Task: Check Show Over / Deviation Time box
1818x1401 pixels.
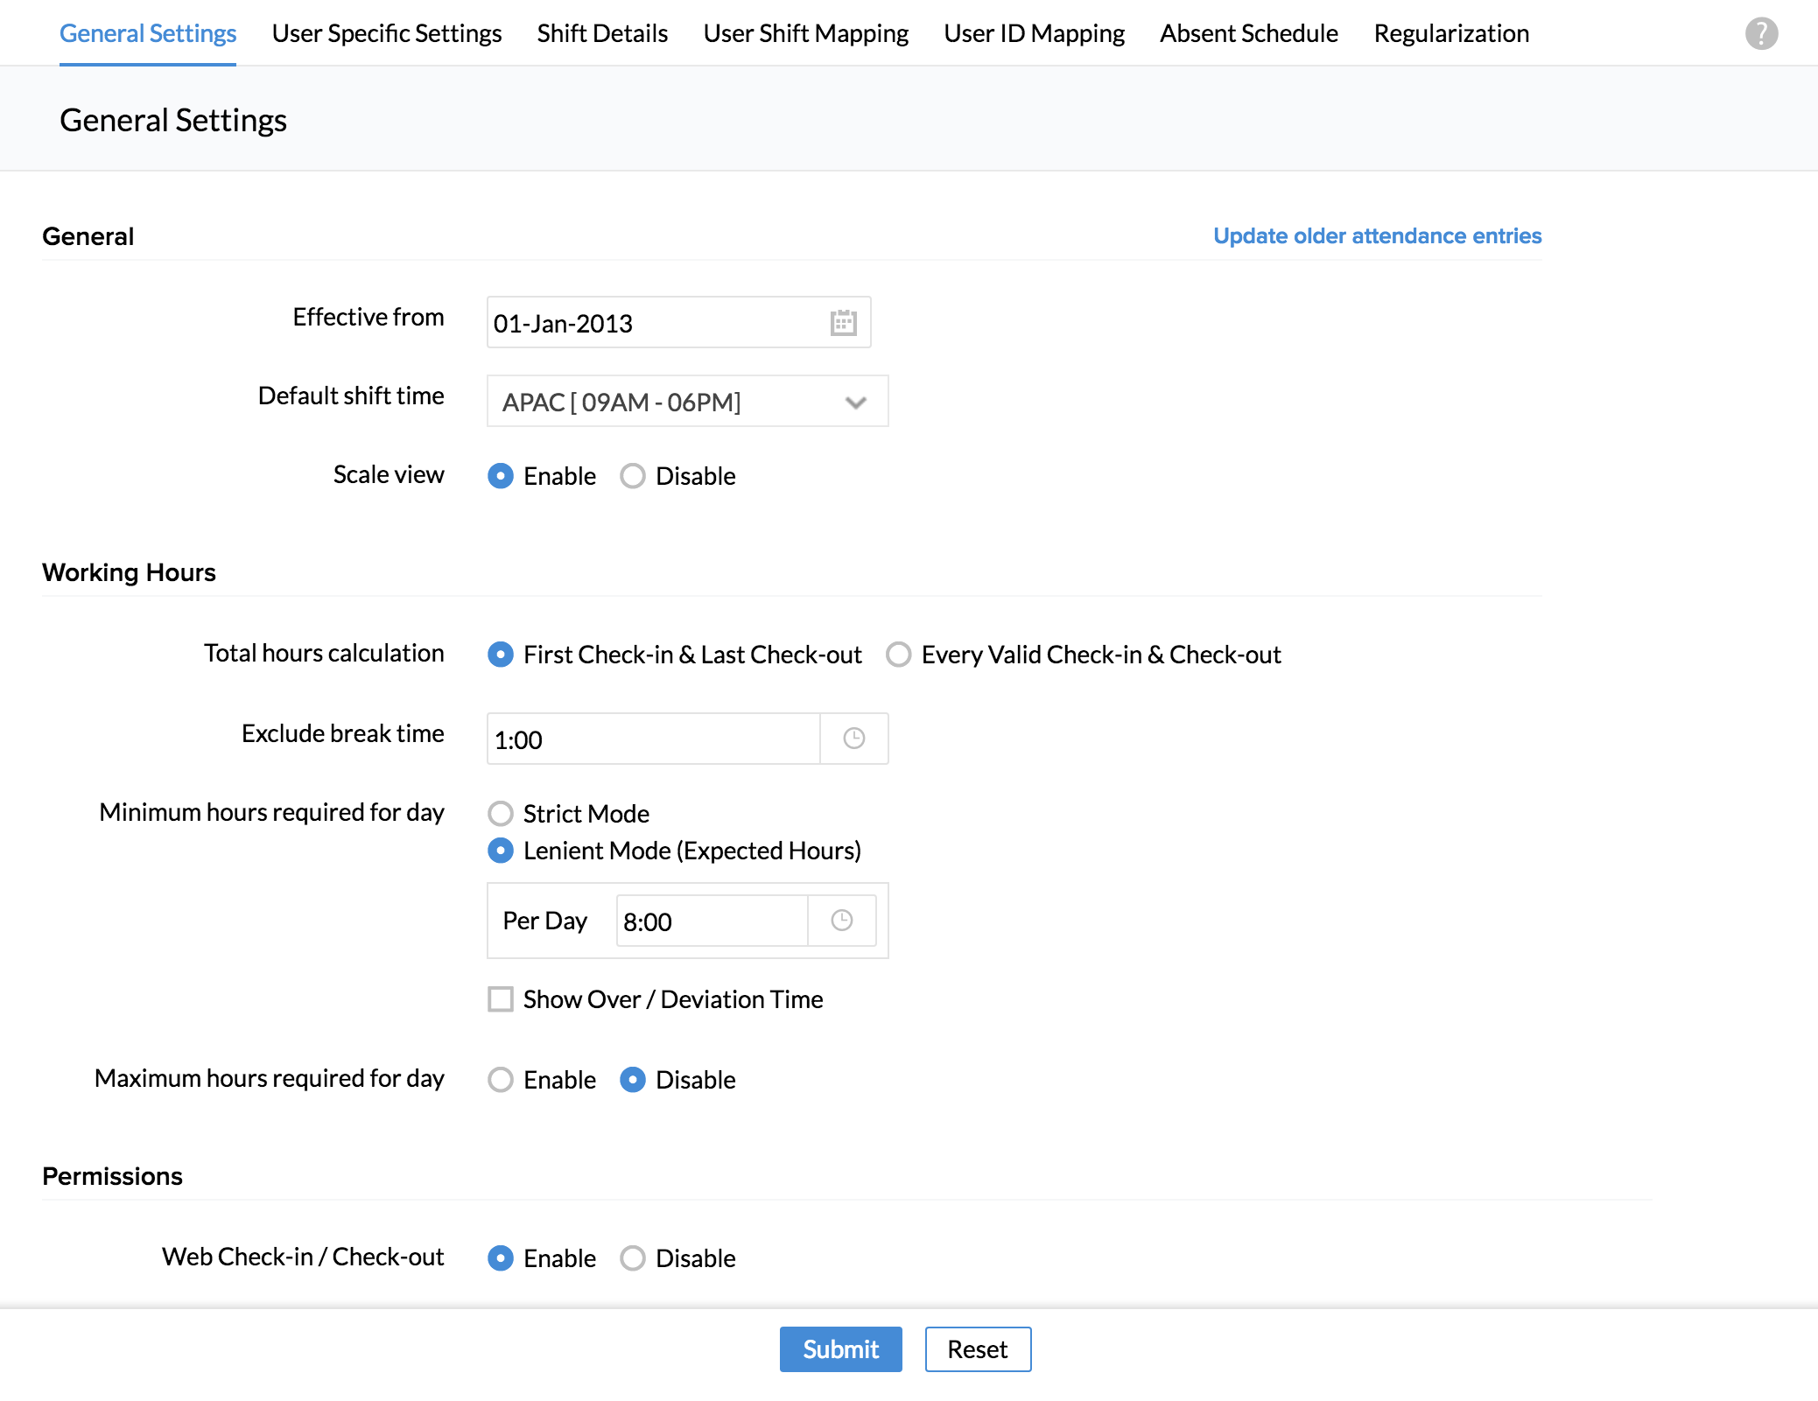Action: coord(501,999)
